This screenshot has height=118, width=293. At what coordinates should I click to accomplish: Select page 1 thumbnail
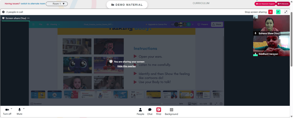(38, 94)
